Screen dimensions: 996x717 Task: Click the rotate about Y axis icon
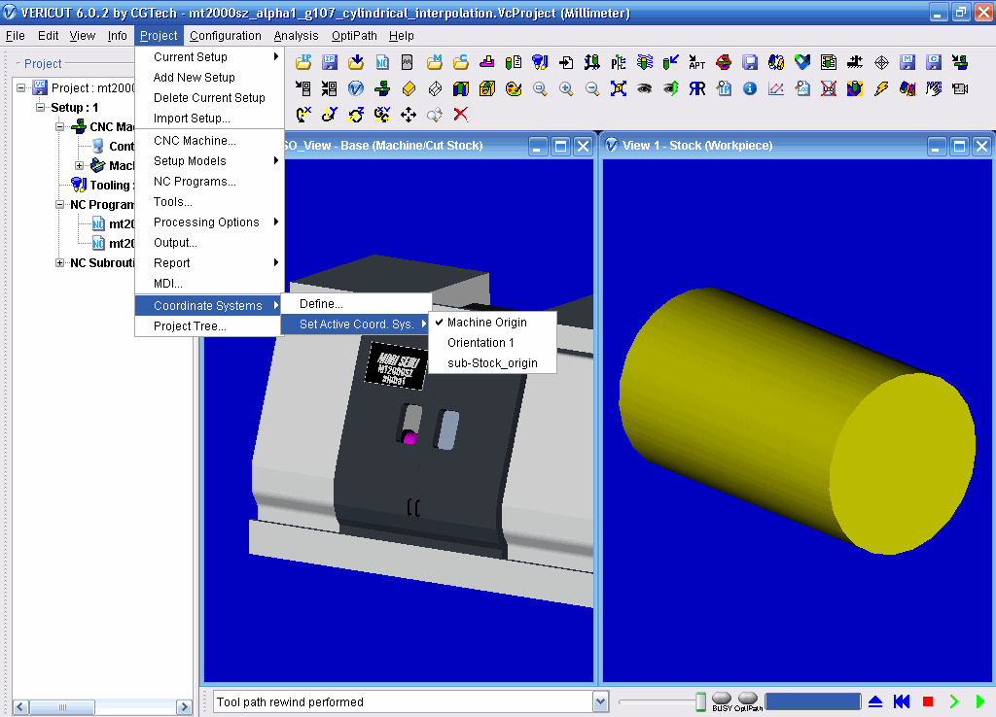329,115
